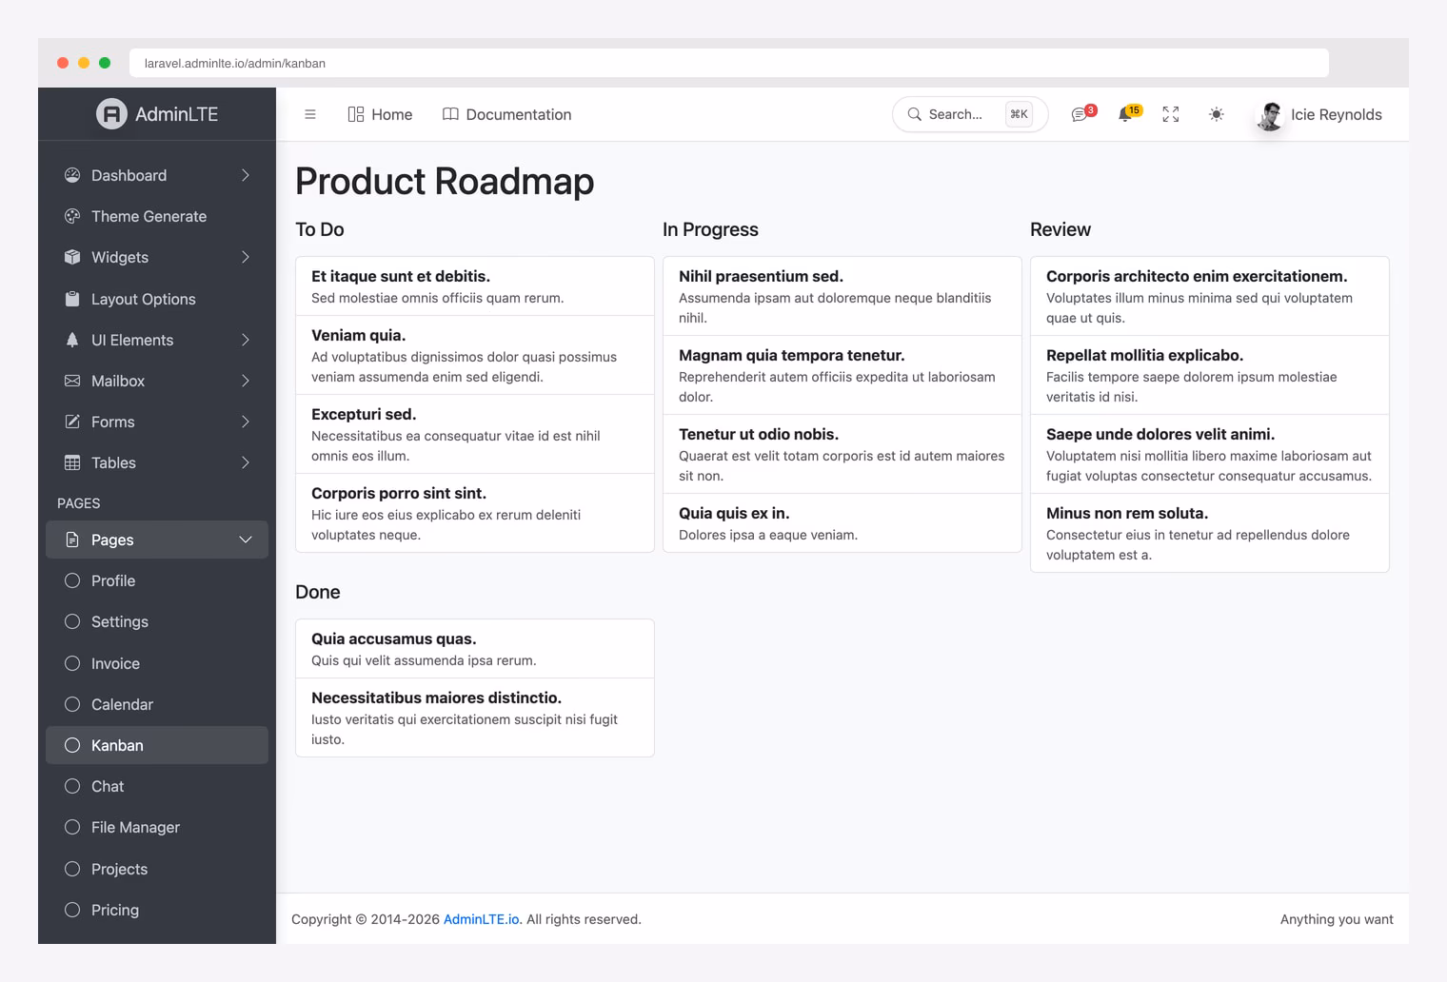Click circle icon beside Settings
This screenshot has height=982, width=1447.
(72, 621)
